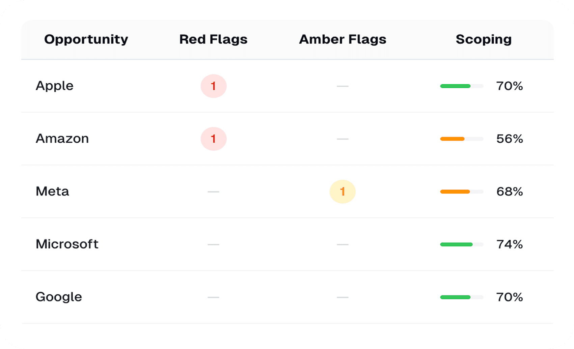Click Microsoft's 74% scoping value
This screenshot has width=574, height=349.
509,244
